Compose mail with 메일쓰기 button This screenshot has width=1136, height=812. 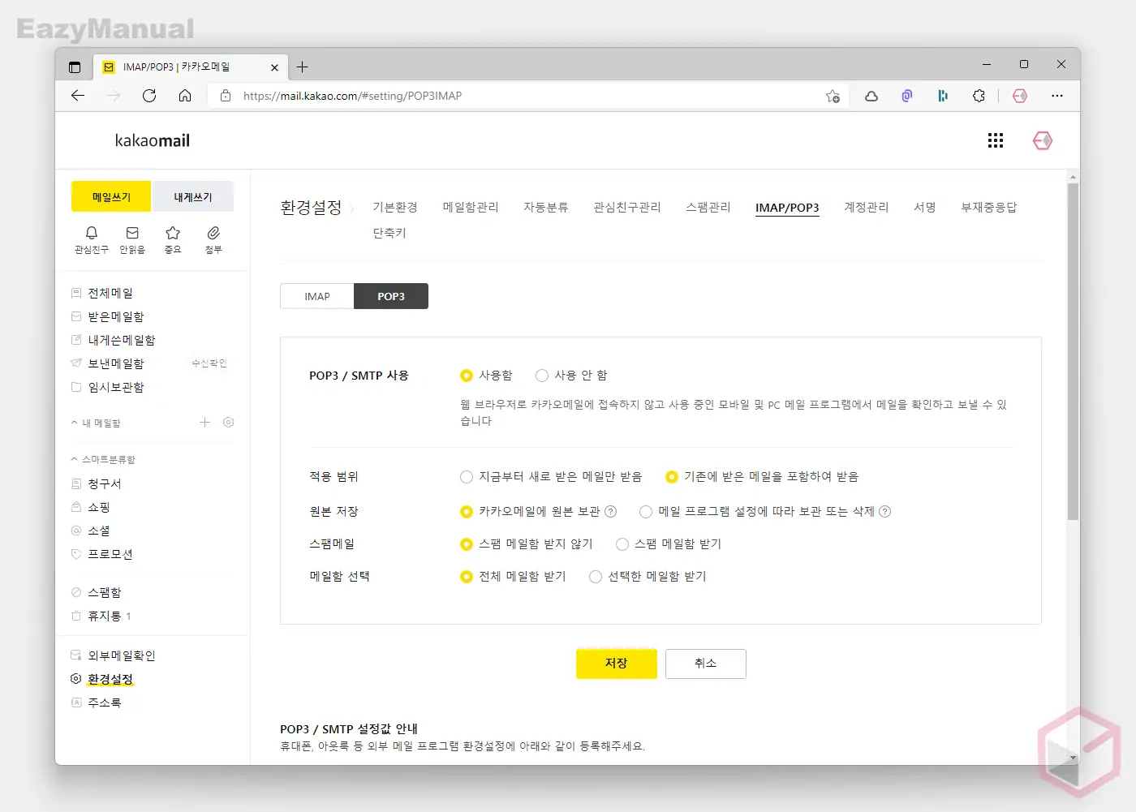click(111, 197)
